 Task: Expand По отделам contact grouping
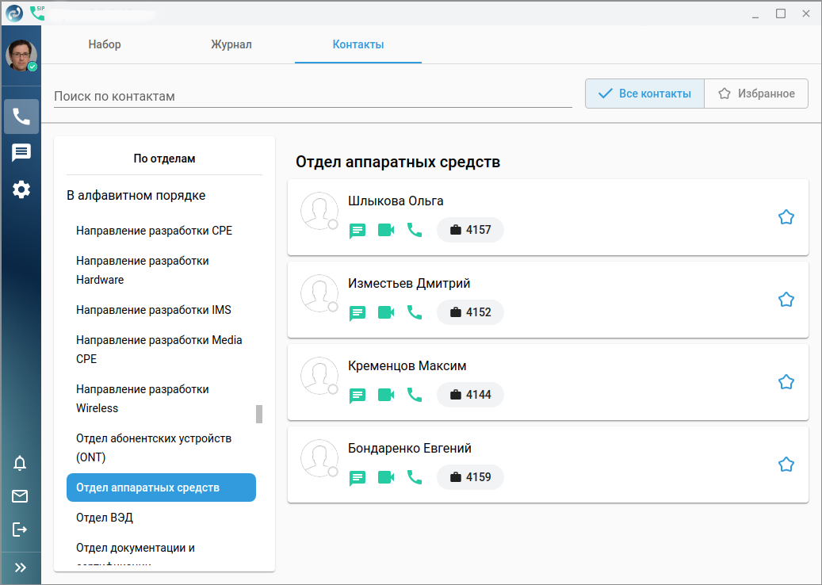[164, 159]
